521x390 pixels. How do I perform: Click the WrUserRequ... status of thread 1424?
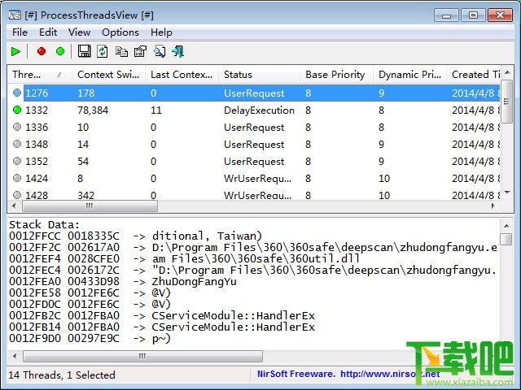257,179
